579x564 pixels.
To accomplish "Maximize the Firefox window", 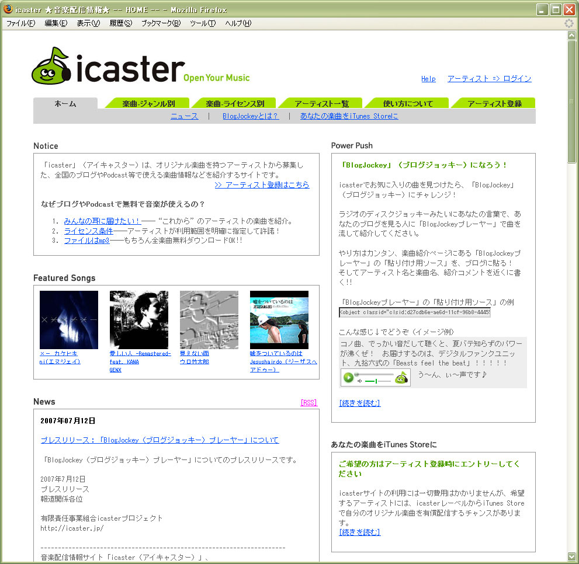I will tap(556, 9).
